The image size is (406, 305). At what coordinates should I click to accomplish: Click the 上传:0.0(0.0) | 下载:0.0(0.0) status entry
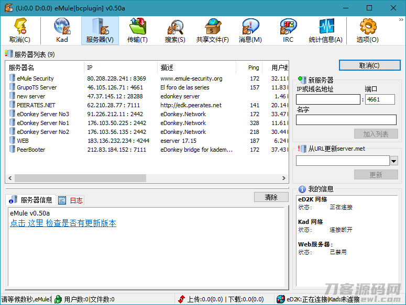225,299
